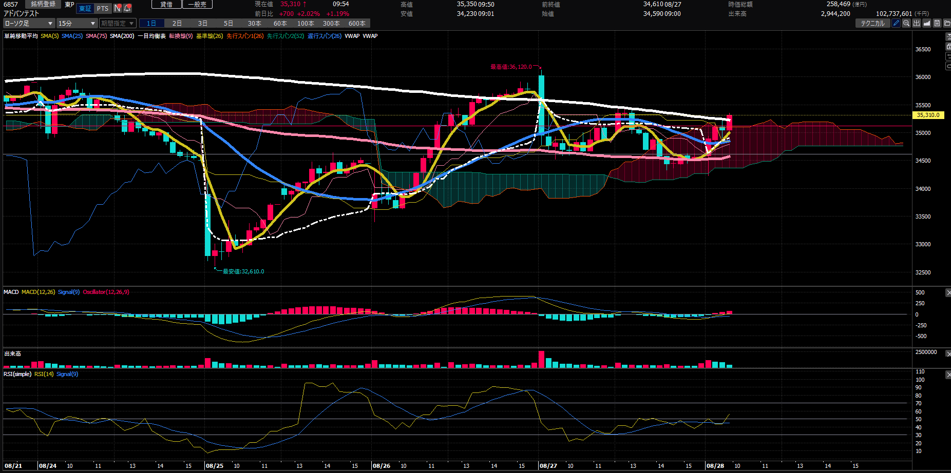Open the テクニカル settings button
Viewport: 951px width, 473px height.
(x=873, y=23)
